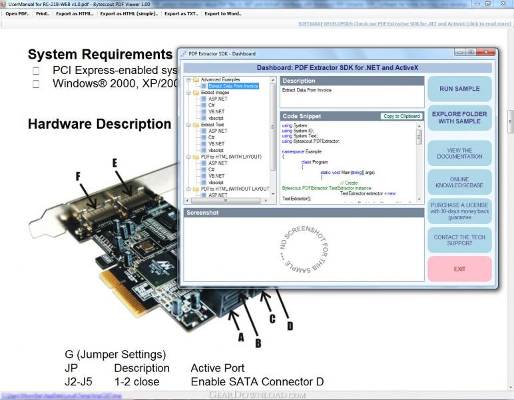Click the vbscript sample icon under Extract Text
Viewport: 514px width, 400px height.
pos(204,150)
